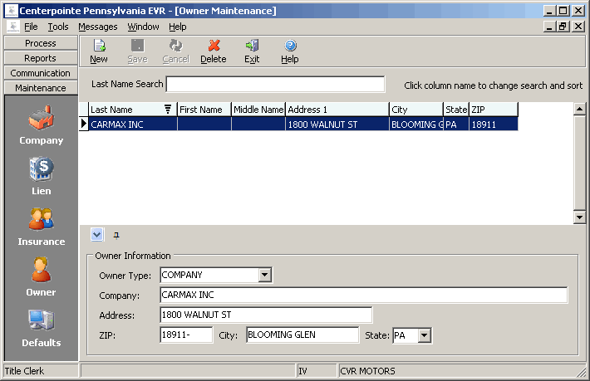
Task: Click the Exit toolbar icon
Action: (252, 51)
